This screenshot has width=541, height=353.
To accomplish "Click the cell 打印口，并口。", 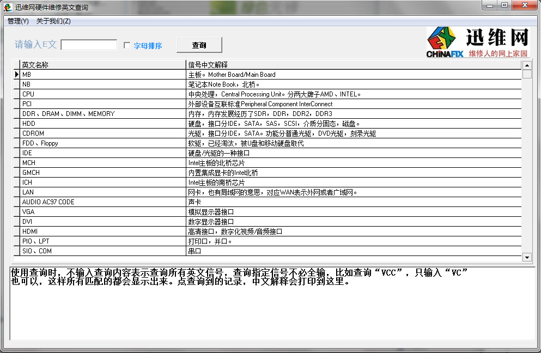I will pos(354,241).
